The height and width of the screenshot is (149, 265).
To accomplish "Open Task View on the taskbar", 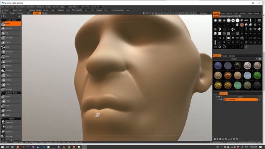I will point(12,147).
